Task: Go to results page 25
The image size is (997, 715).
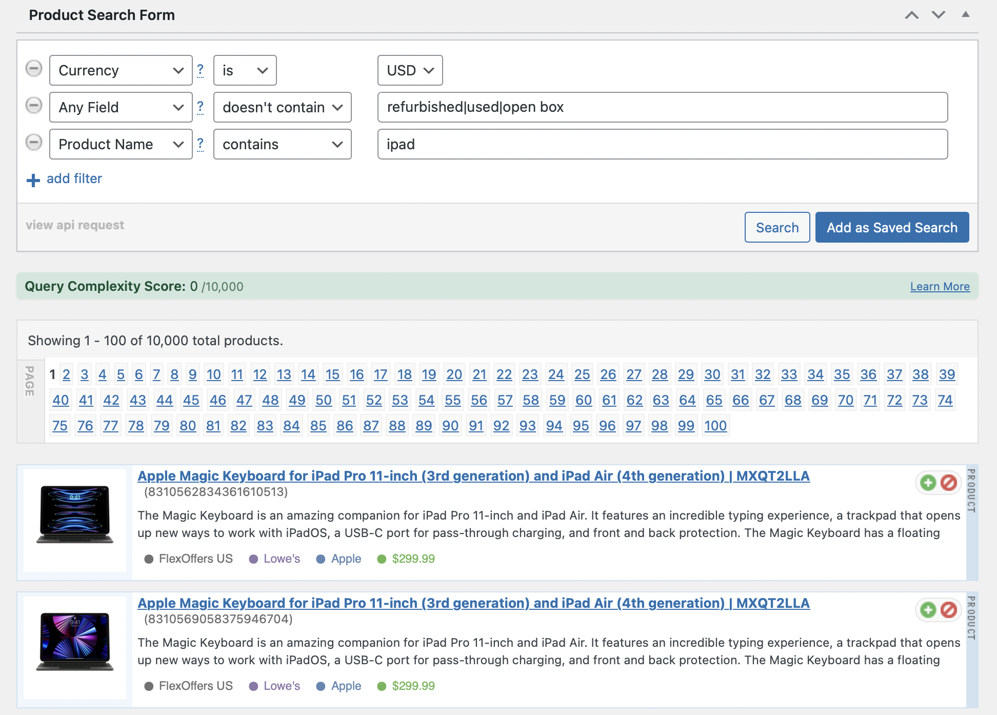Action: (x=582, y=374)
